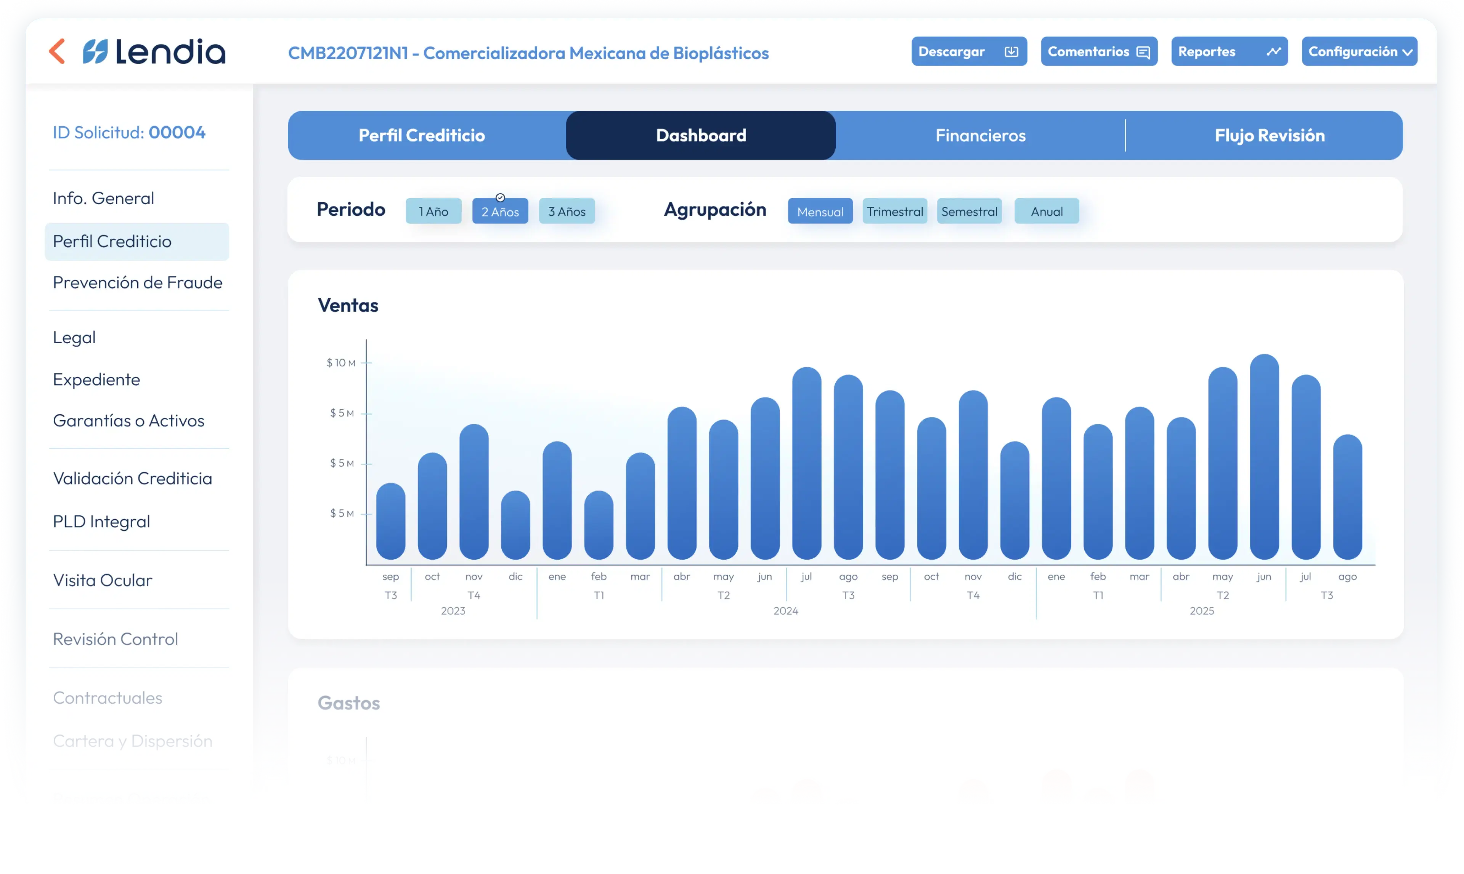Open the Financieros tab
Image resolution: width=1464 pixels, height=874 pixels.
pyautogui.click(x=980, y=136)
